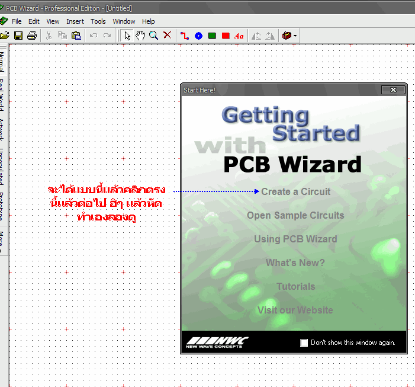415x387 pixels.
Task: Click the PCB Wizard menu bar app icon
Action: [x=4, y=21]
